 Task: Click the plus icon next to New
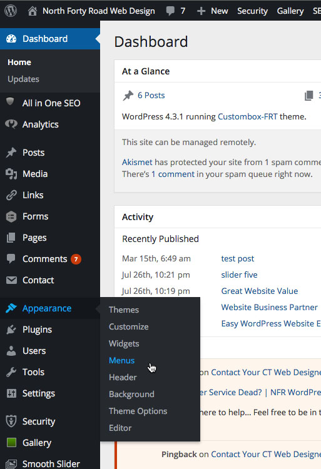pyautogui.click(x=201, y=11)
